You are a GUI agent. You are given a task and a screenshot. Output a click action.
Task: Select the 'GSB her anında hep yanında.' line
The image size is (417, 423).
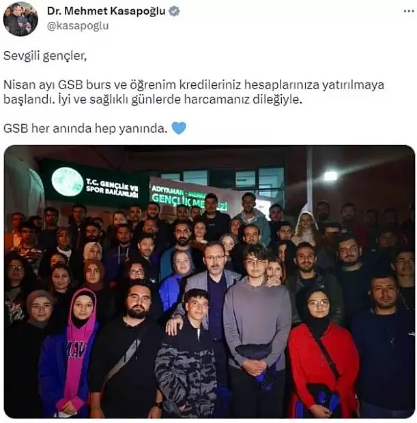click(x=85, y=129)
